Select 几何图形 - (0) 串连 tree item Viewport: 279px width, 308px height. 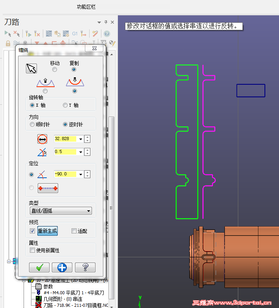point(63,299)
